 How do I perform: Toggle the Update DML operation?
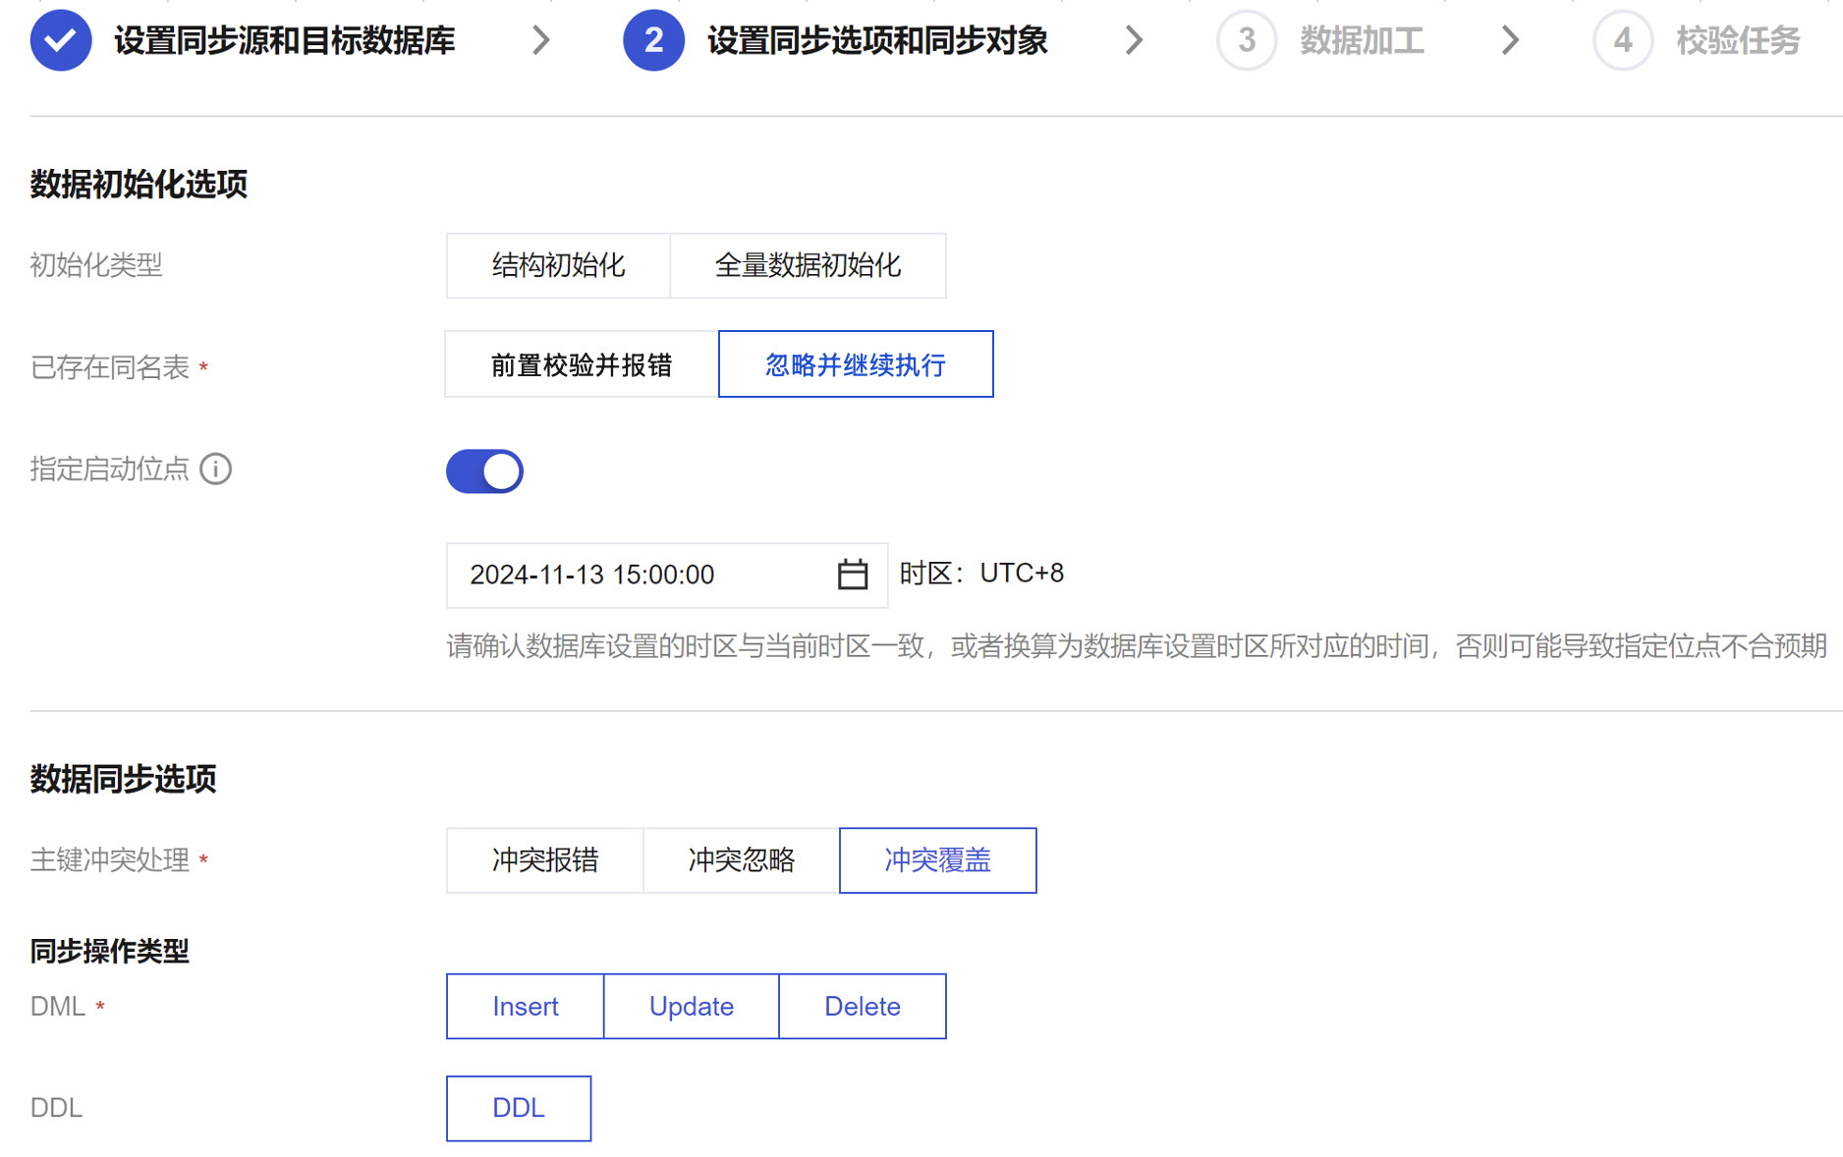click(692, 1007)
